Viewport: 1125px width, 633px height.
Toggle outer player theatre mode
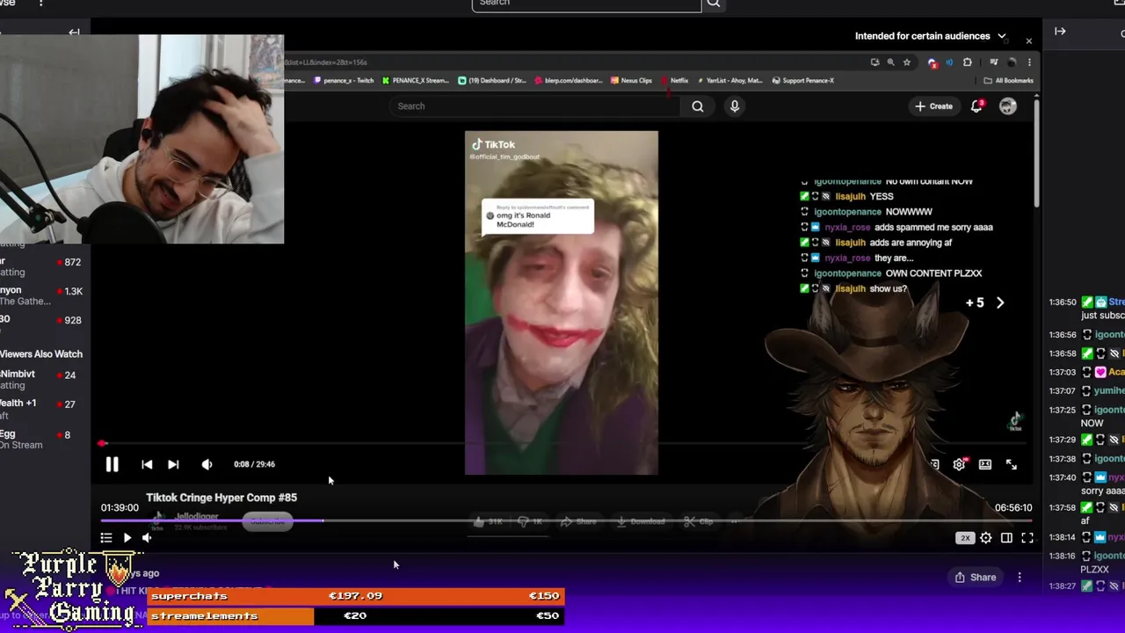pyautogui.click(x=1007, y=538)
